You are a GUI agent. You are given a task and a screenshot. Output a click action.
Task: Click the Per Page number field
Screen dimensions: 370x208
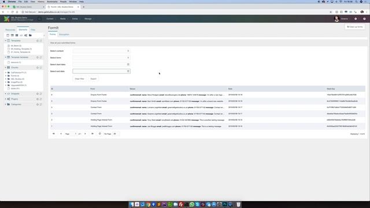click(116, 133)
